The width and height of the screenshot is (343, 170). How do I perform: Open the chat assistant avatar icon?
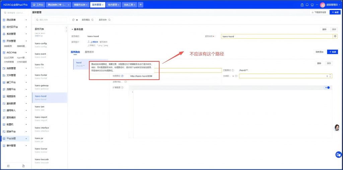(337, 128)
